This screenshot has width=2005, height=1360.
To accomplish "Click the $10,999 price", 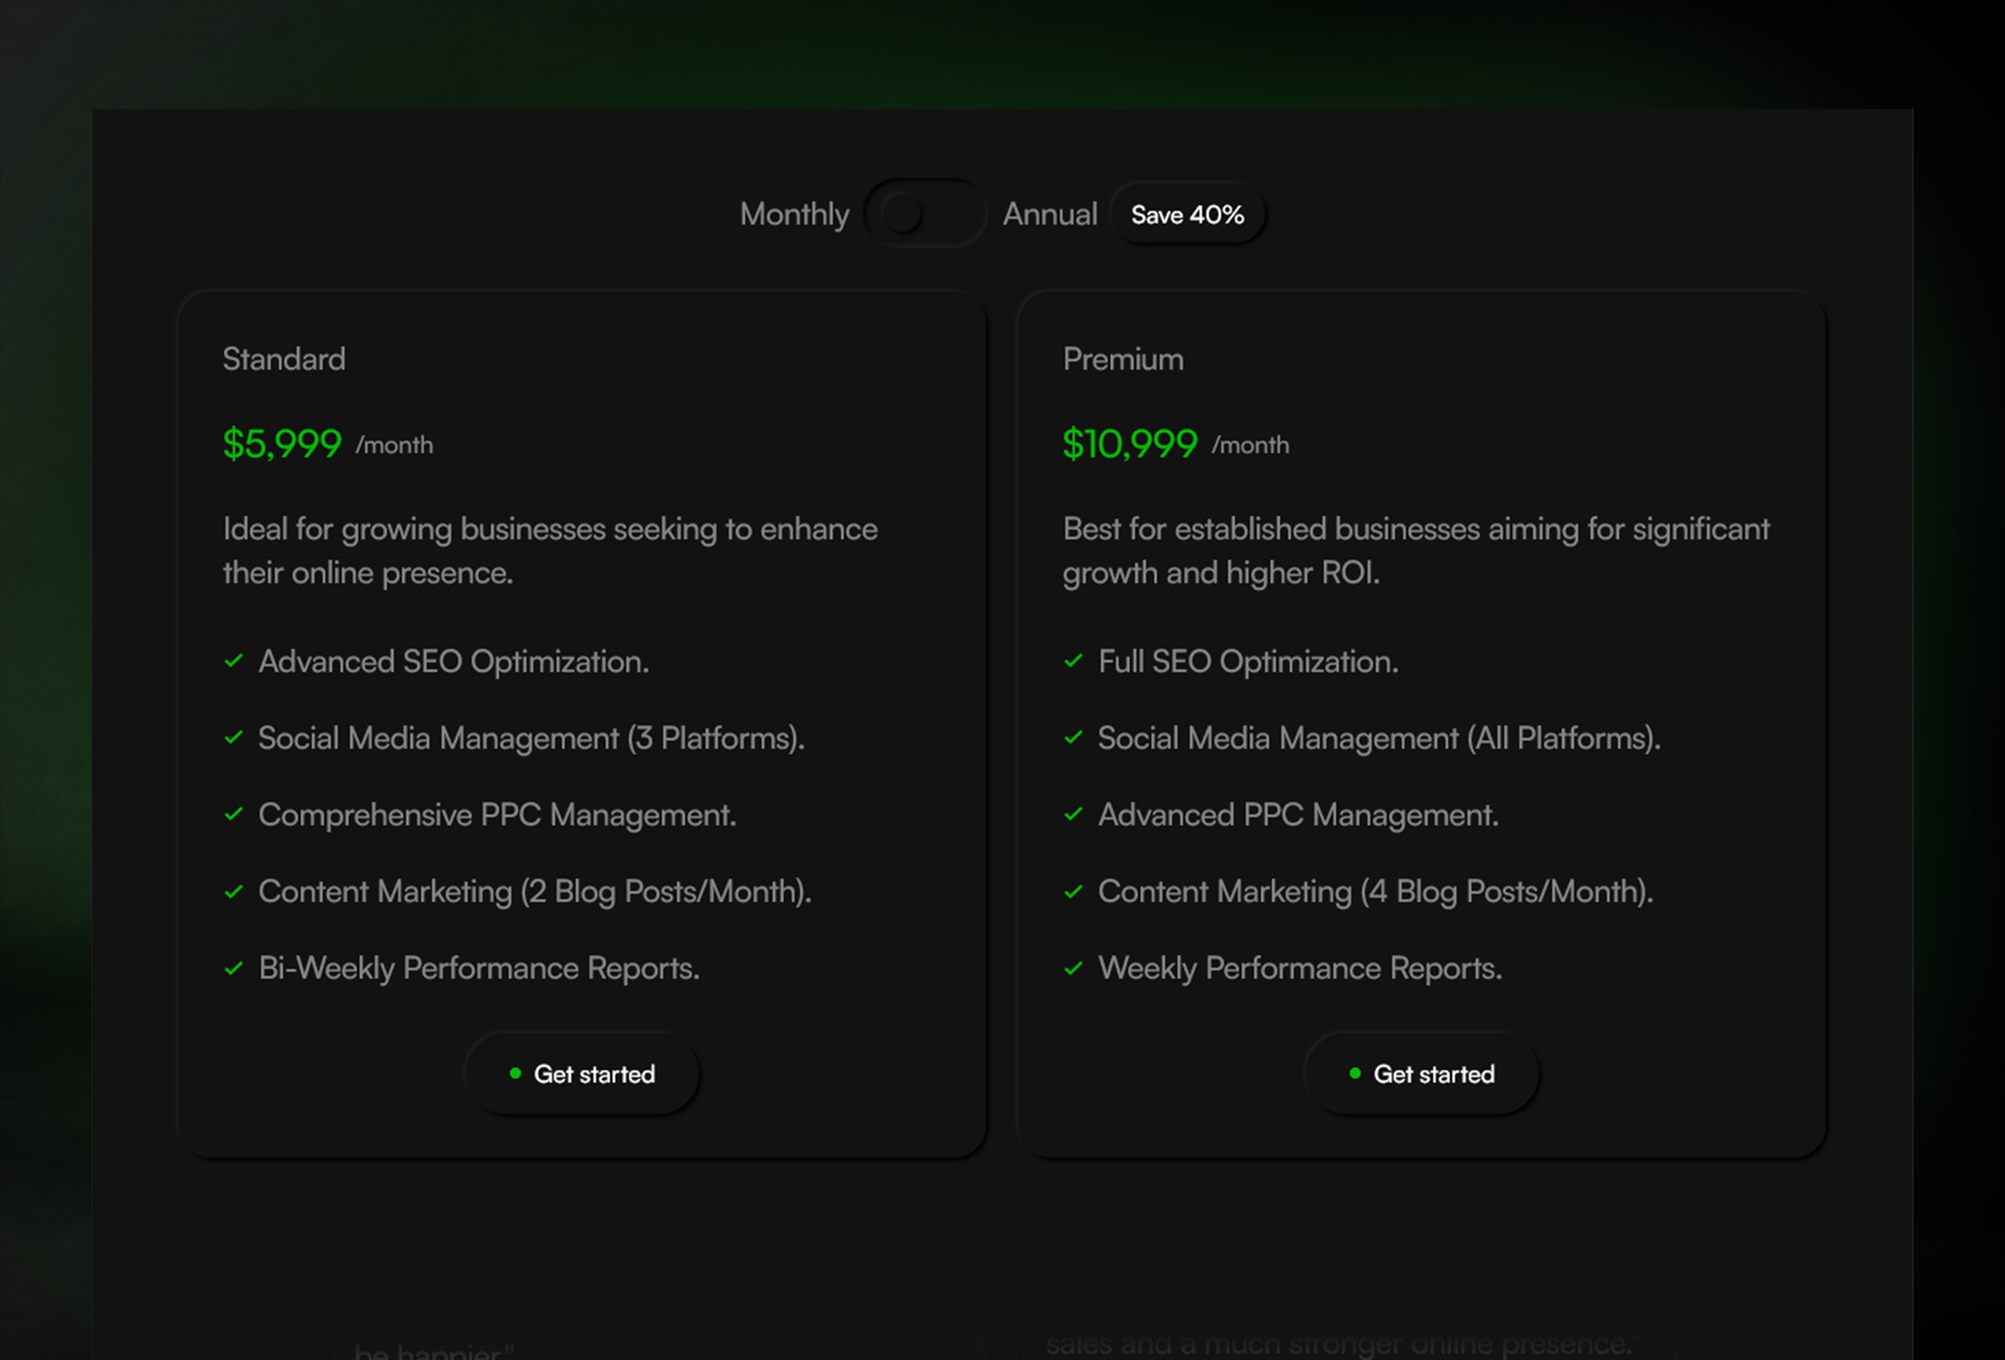I will [x=1130, y=444].
